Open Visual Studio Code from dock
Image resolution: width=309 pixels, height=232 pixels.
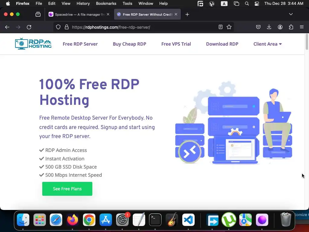coord(188,220)
